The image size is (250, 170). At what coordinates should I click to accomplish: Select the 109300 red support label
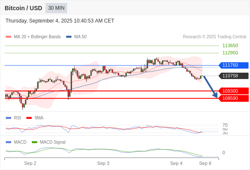pos(233,91)
